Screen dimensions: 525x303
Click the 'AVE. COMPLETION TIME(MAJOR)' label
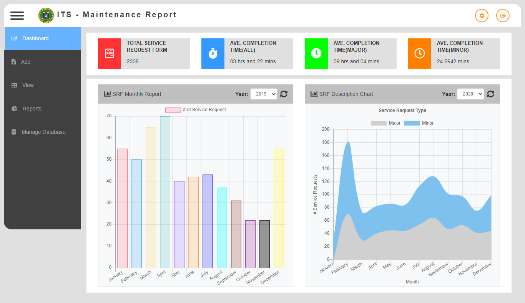356,46
